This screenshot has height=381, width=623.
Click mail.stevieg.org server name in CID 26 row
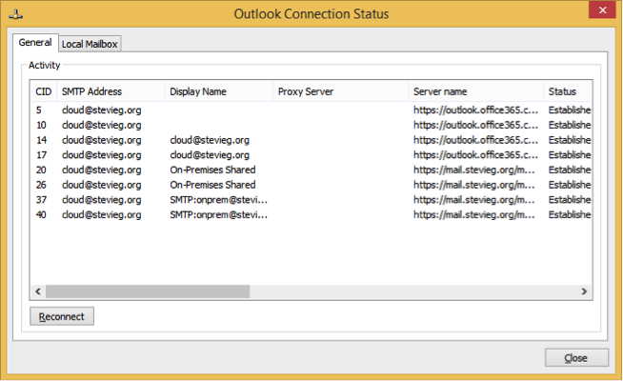pyautogui.click(x=474, y=185)
